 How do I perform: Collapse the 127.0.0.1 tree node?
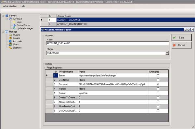[6, 19]
